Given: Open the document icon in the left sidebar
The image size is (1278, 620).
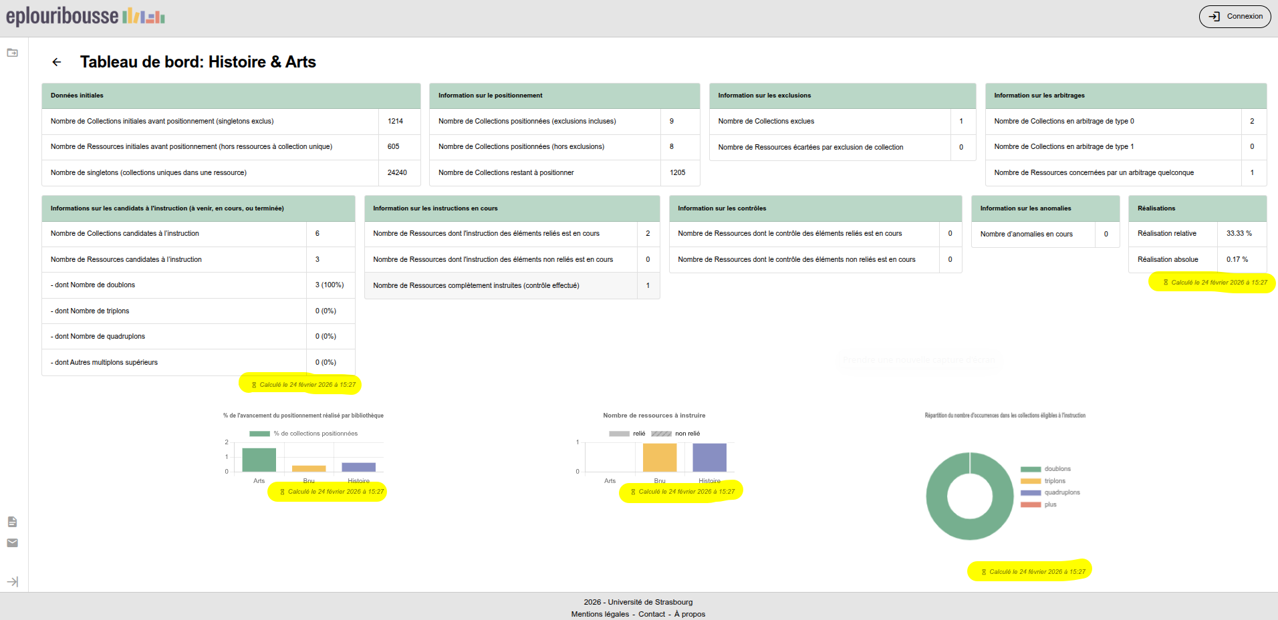Looking at the screenshot, I should [12, 522].
